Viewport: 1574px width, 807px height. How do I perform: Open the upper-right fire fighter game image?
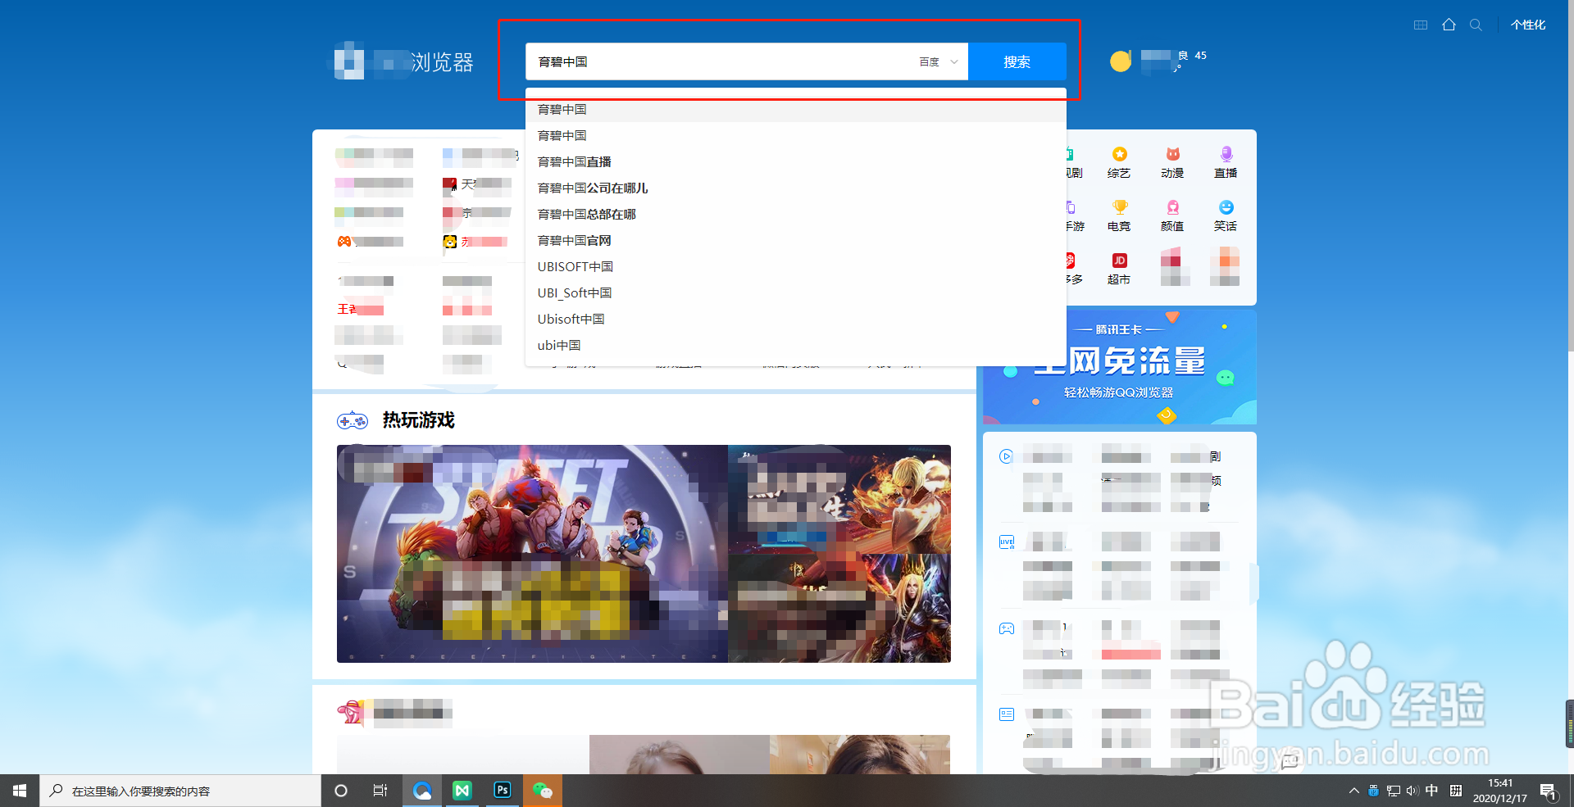click(x=839, y=499)
